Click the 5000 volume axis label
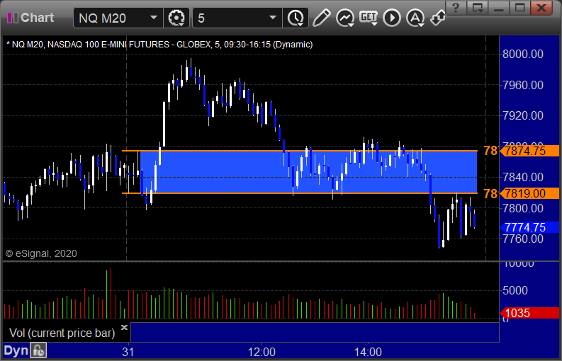 515,290
